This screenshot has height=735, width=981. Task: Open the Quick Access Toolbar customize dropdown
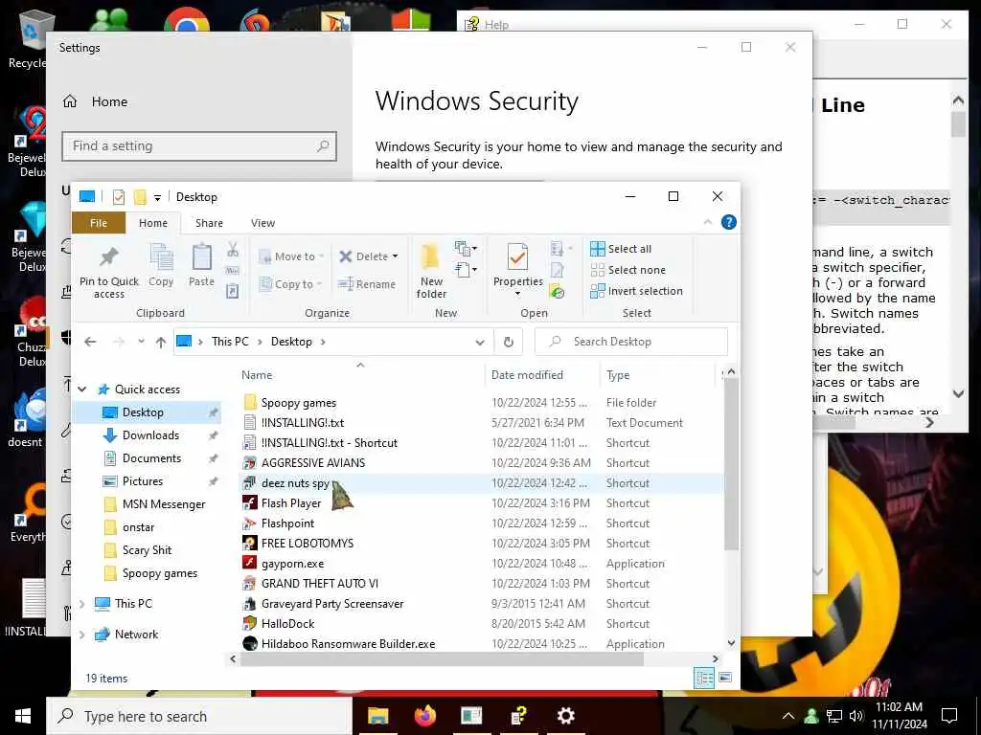point(158,197)
